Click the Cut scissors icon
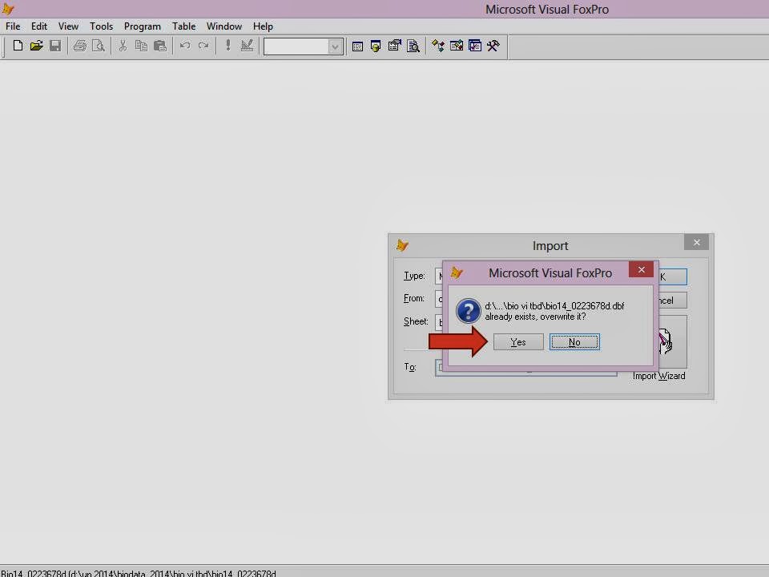This screenshot has height=577, width=769. point(123,46)
